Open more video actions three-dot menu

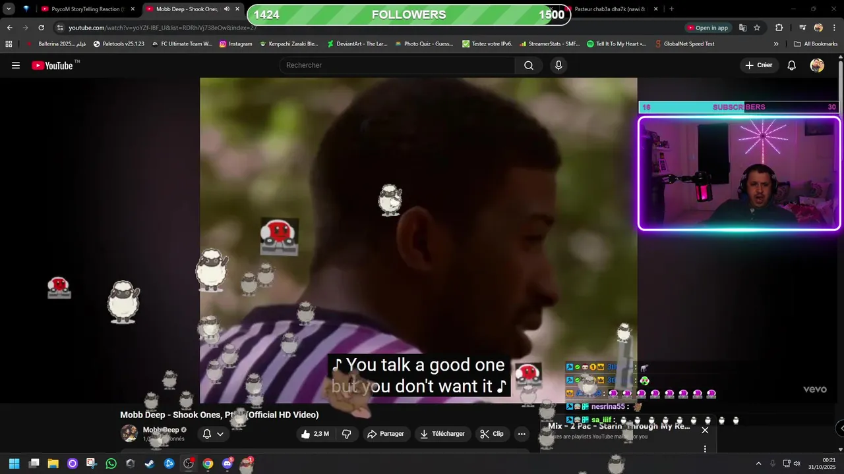[x=522, y=434]
